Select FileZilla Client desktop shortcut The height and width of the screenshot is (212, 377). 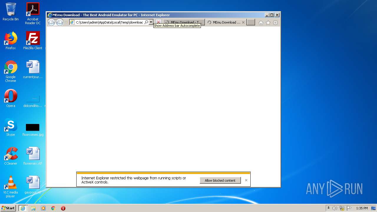pyautogui.click(x=33, y=41)
